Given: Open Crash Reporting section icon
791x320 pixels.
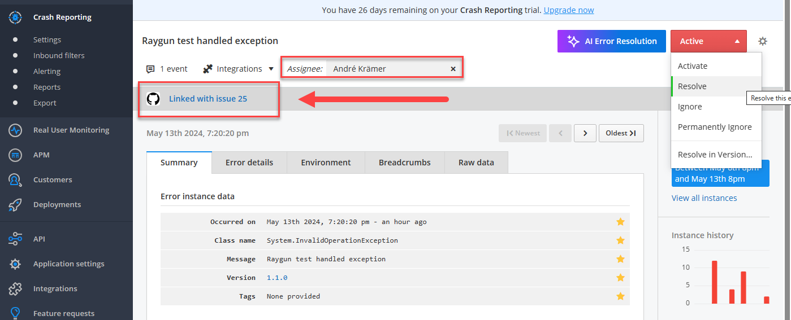Looking at the screenshot, I should click(15, 17).
